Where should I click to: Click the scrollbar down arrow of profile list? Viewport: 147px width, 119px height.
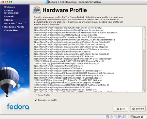(x=144, y=91)
